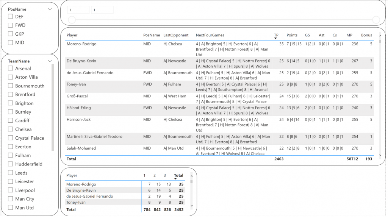
Task: Sort by Ast column header
Action: point(321,35)
